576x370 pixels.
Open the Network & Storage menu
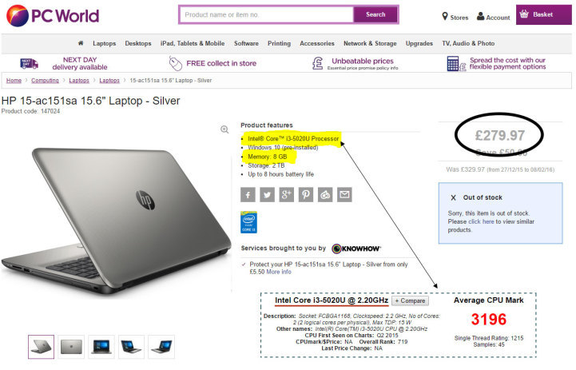[370, 43]
